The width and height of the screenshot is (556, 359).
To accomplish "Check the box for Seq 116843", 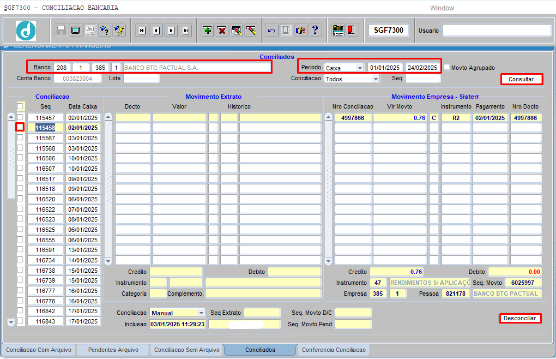I will click(x=20, y=321).
